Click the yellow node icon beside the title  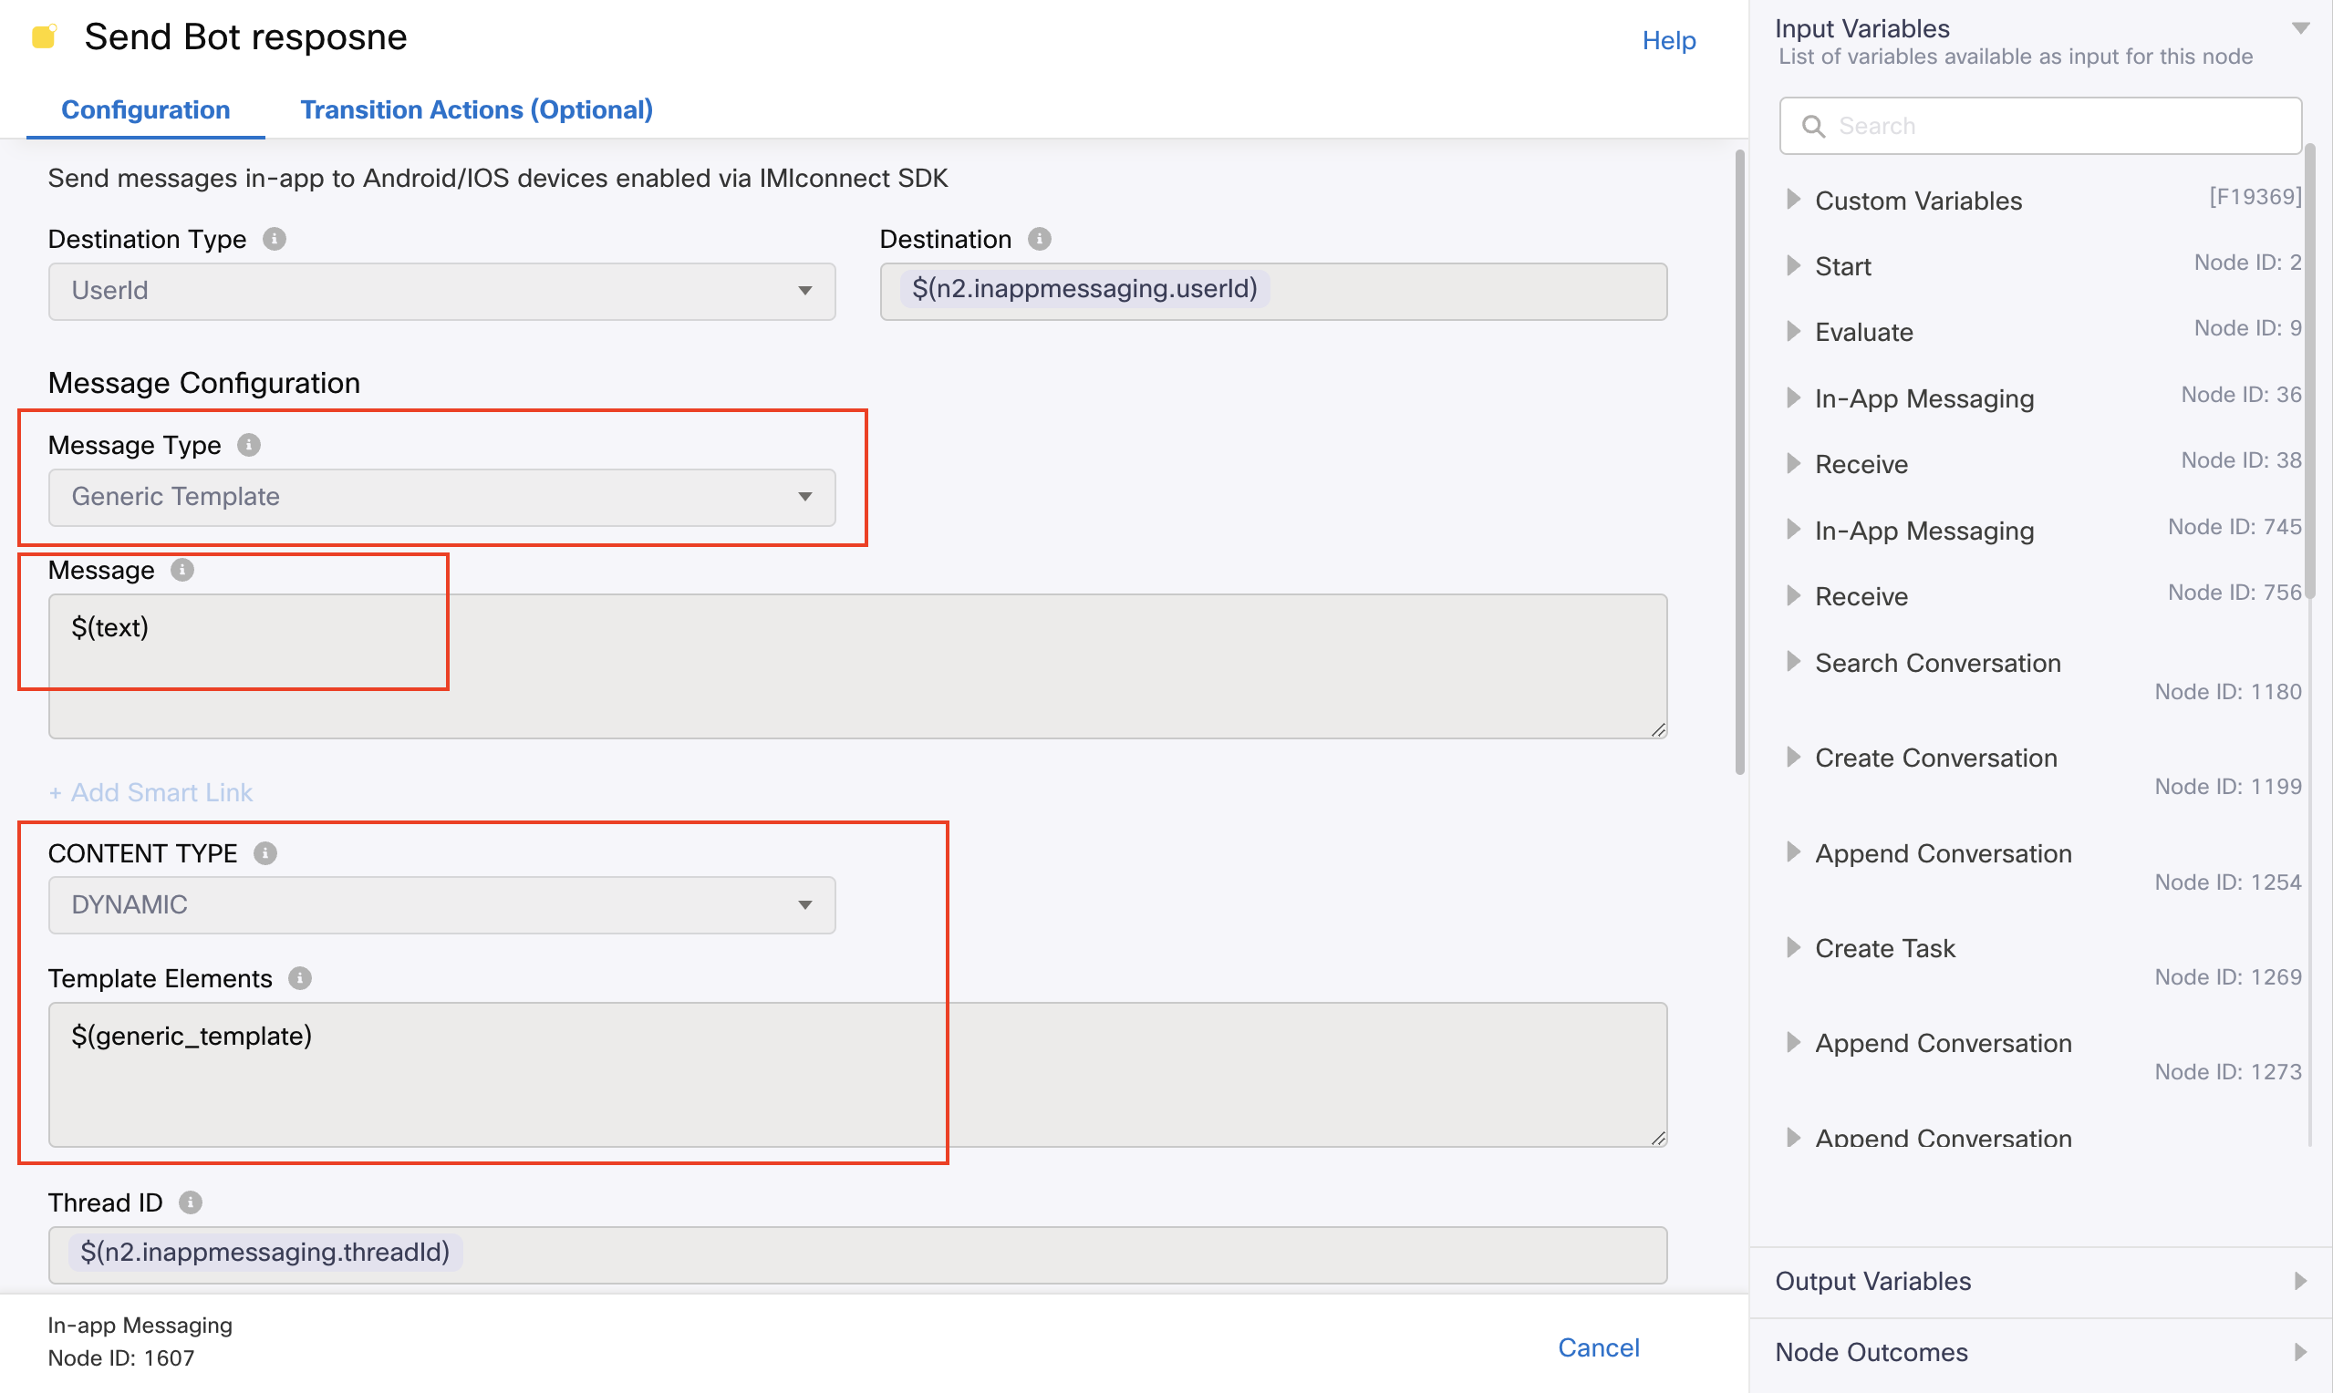coord(44,36)
